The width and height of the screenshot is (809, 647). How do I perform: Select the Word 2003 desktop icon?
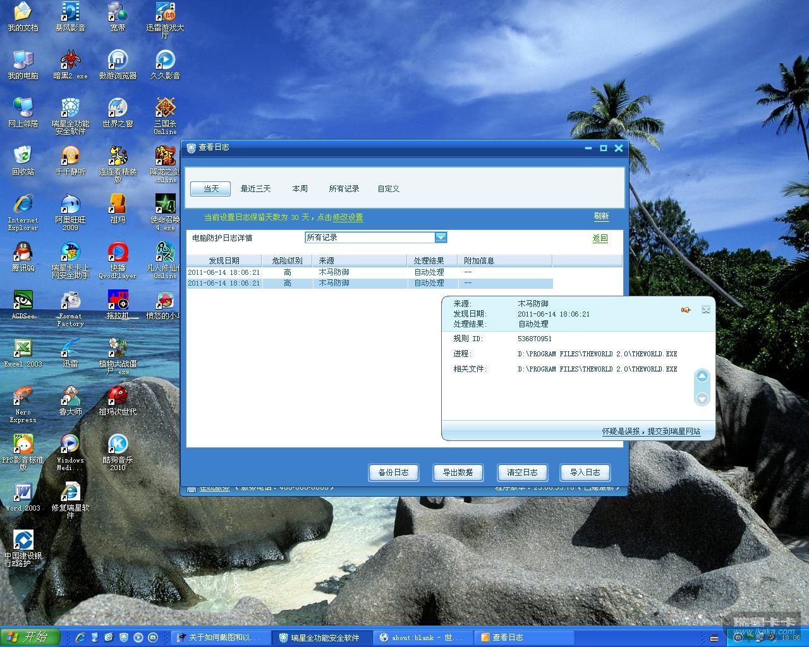23,497
